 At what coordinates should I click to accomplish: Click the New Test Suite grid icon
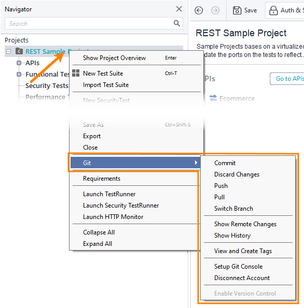pos(76,73)
